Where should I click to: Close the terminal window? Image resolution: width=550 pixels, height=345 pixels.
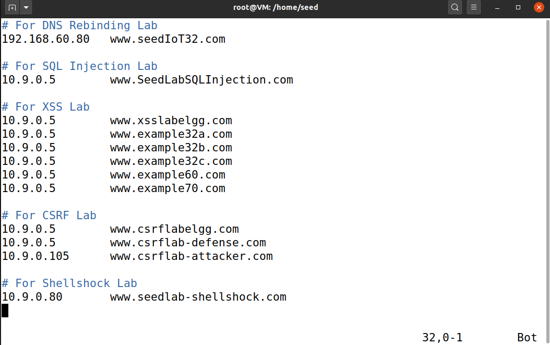pyautogui.click(x=539, y=7)
